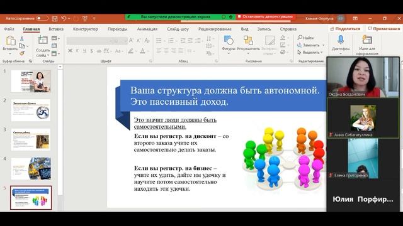The width and height of the screenshot is (403, 226).
Task: Copy selection with the copy icon
Action: point(22,46)
